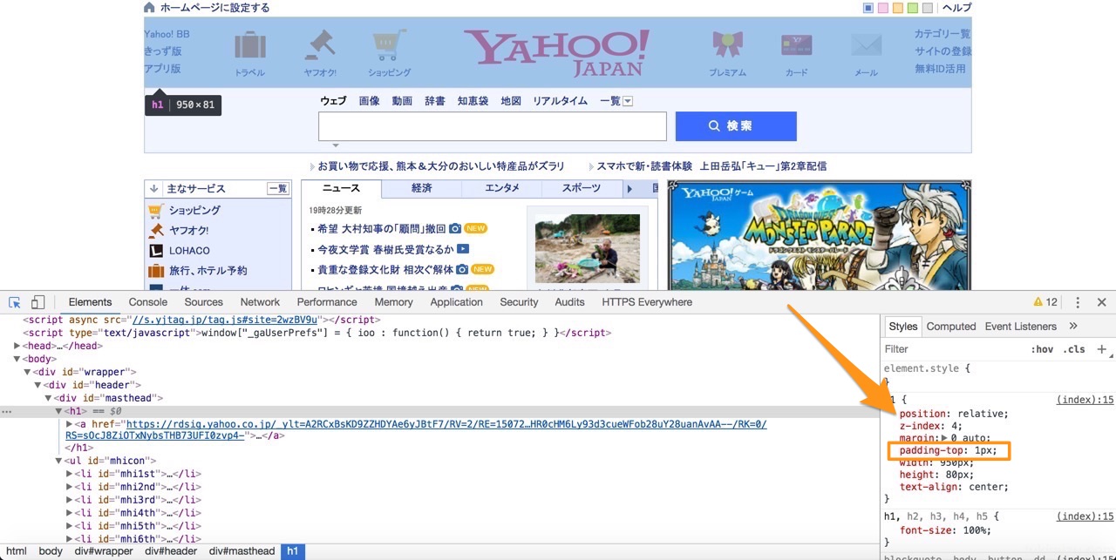Click the magnifier 検索 search button
Screen dimensions: 1116x560
pos(736,126)
